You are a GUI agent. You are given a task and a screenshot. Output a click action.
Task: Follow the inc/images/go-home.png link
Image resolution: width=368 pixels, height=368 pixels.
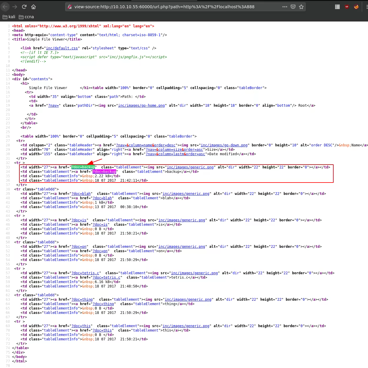(141, 106)
